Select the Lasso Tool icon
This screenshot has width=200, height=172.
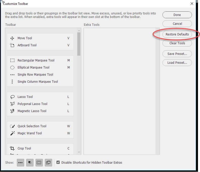[x=12, y=97]
